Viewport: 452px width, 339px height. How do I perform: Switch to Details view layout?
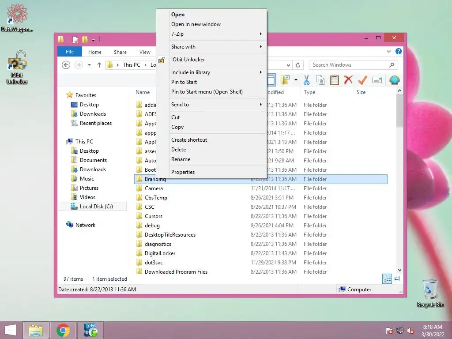point(387,279)
